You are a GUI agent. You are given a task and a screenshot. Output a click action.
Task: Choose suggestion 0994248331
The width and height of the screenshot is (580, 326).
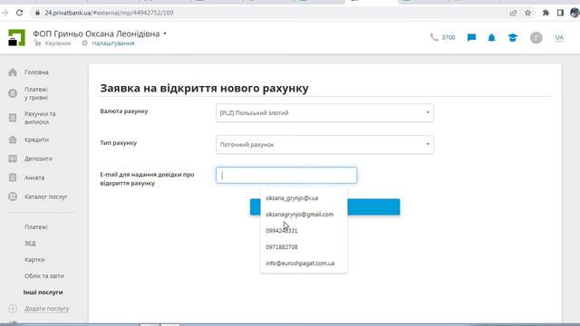point(282,231)
